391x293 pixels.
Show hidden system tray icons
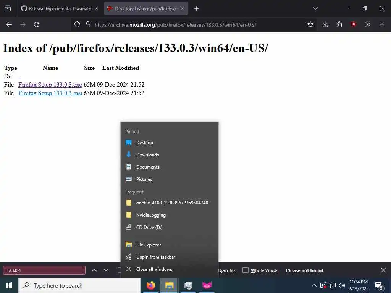click(314, 285)
